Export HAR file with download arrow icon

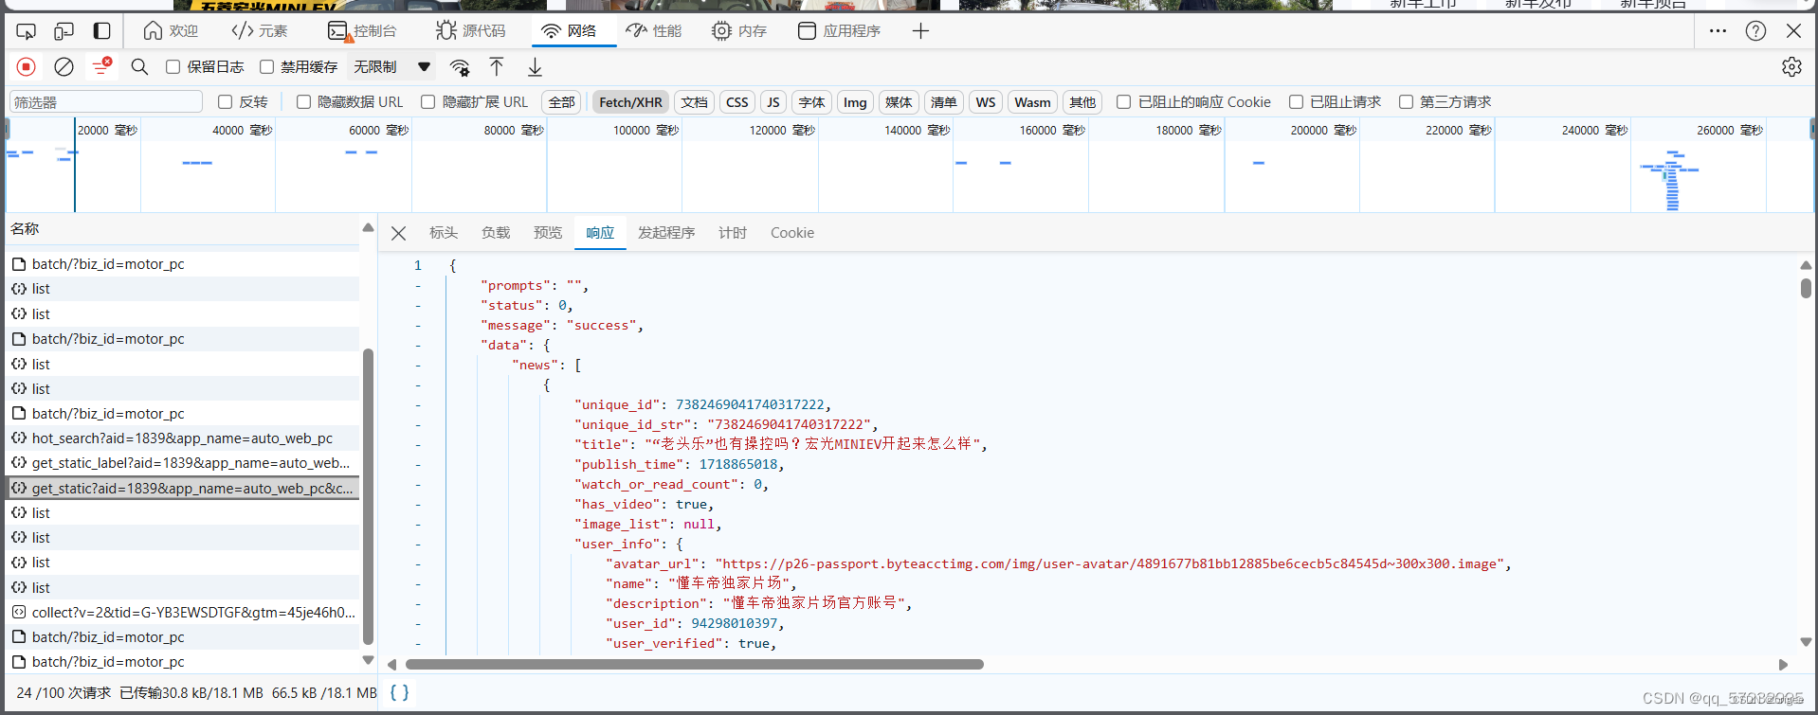tap(535, 66)
